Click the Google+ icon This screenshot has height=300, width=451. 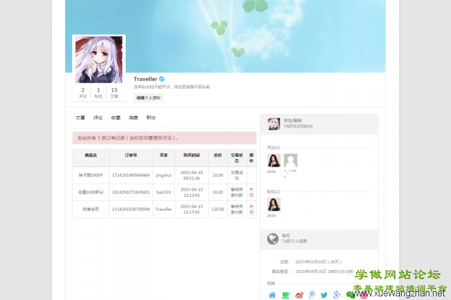pyautogui.click(x=337, y=295)
